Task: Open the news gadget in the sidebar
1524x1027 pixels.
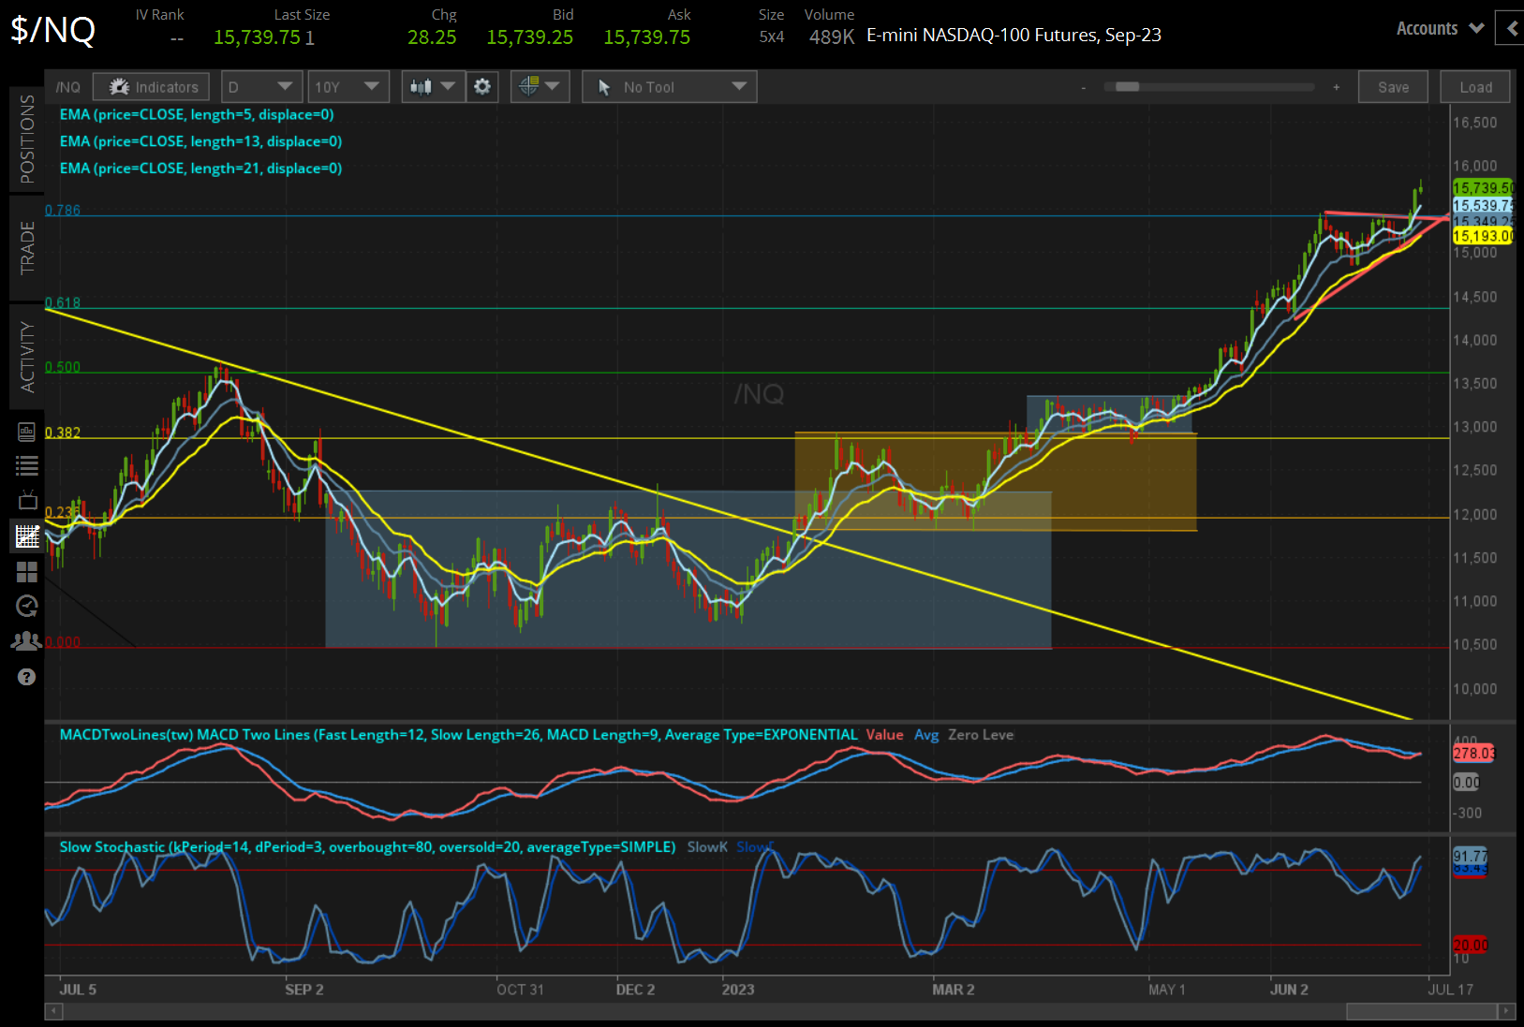Action: (x=26, y=432)
